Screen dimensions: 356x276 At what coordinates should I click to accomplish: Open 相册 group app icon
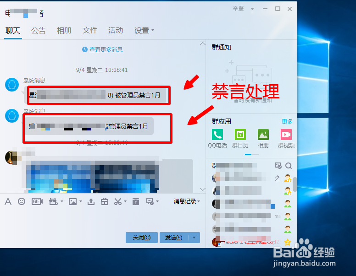pyautogui.click(x=263, y=135)
